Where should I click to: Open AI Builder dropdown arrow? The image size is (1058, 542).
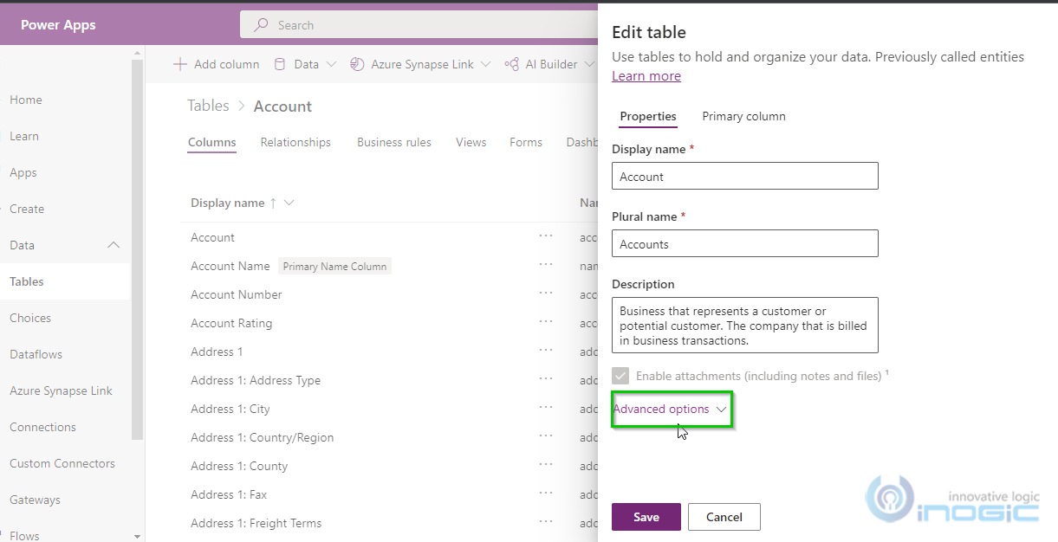point(589,64)
